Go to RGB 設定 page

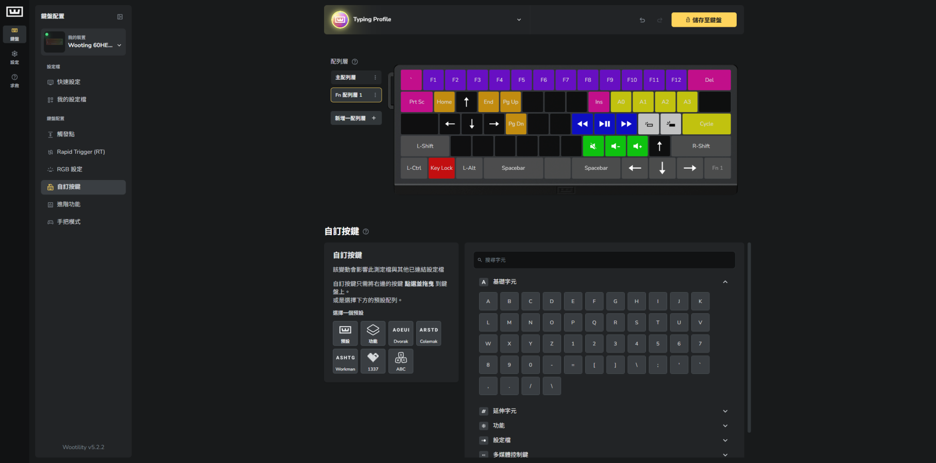pos(70,169)
